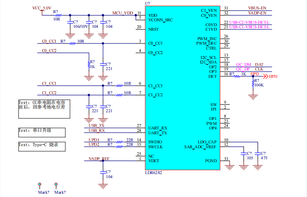Select the C0VD pin name
This screenshot has width=307, height=197.
point(211,25)
